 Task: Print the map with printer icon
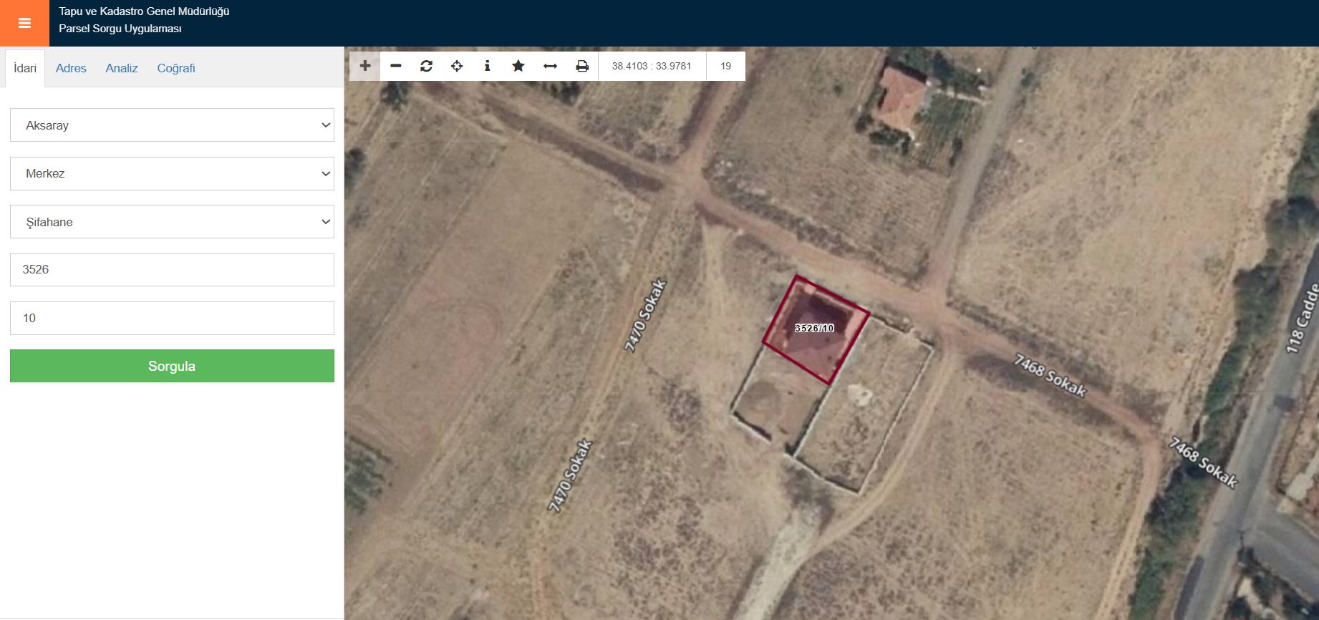(x=582, y=66)
